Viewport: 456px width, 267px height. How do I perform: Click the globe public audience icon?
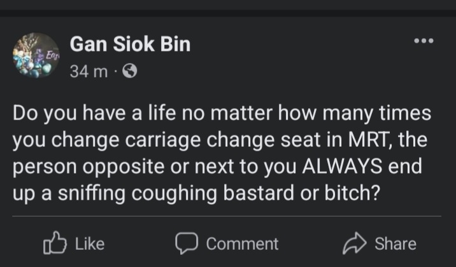[131, 72]
